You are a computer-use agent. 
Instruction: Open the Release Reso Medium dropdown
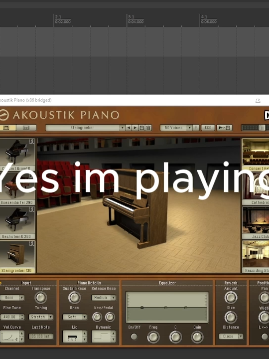point(104,298)
